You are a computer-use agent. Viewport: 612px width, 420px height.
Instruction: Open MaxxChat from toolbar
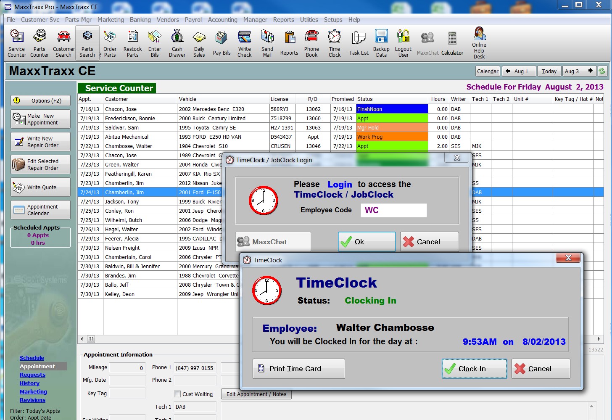coord(427,42)
